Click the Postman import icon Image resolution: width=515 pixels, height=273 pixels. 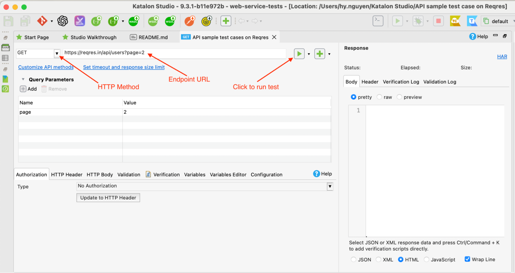190,21
